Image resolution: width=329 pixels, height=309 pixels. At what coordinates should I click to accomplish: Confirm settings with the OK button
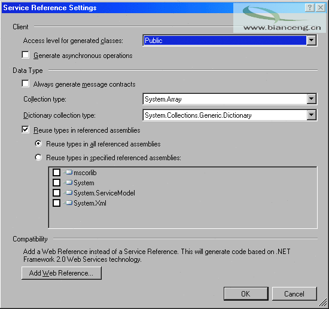[246, 293]
